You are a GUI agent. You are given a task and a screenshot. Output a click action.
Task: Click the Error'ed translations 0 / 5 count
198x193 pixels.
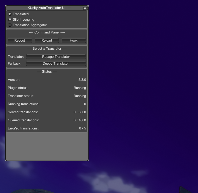(x=83, y=128)
